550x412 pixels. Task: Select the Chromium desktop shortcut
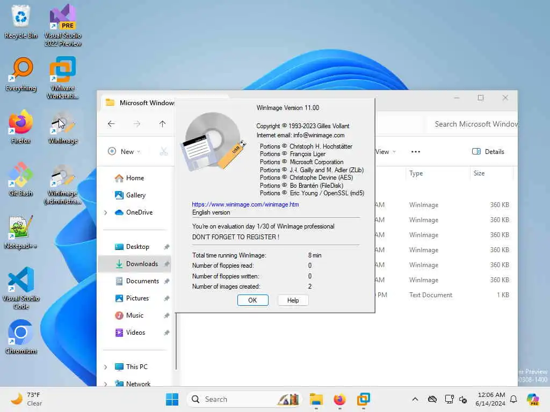point(21,337)
